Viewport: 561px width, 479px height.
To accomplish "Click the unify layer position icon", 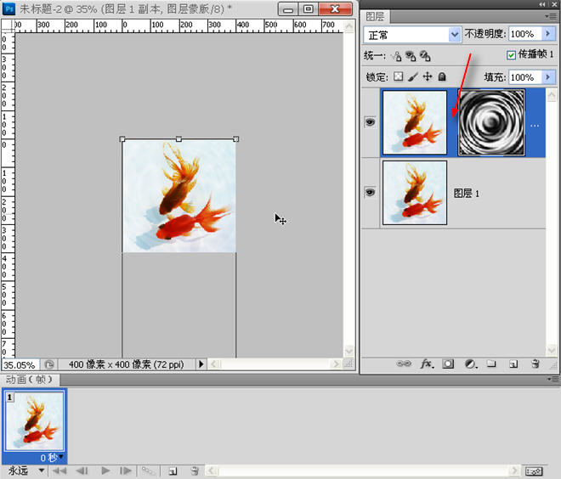I will pos(396,56).
